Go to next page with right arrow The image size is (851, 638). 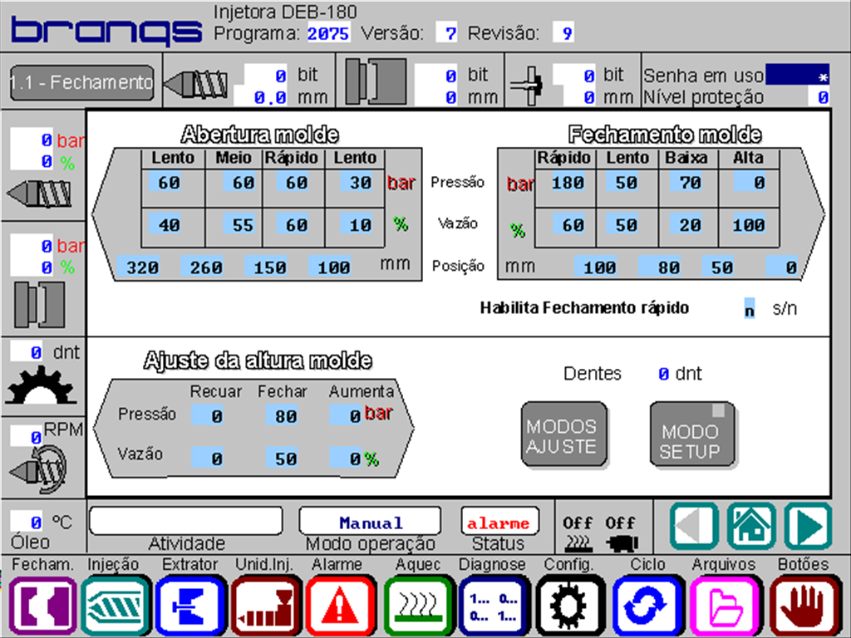click(807, 527)
